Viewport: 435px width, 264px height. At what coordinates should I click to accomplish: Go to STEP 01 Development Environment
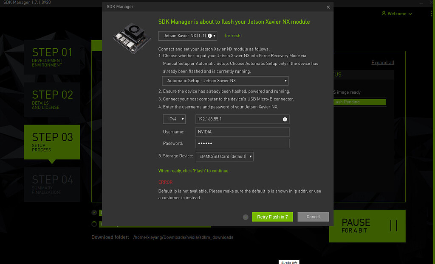[52, 57]
